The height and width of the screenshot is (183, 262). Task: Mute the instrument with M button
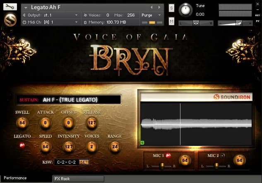tap(171, 21)
